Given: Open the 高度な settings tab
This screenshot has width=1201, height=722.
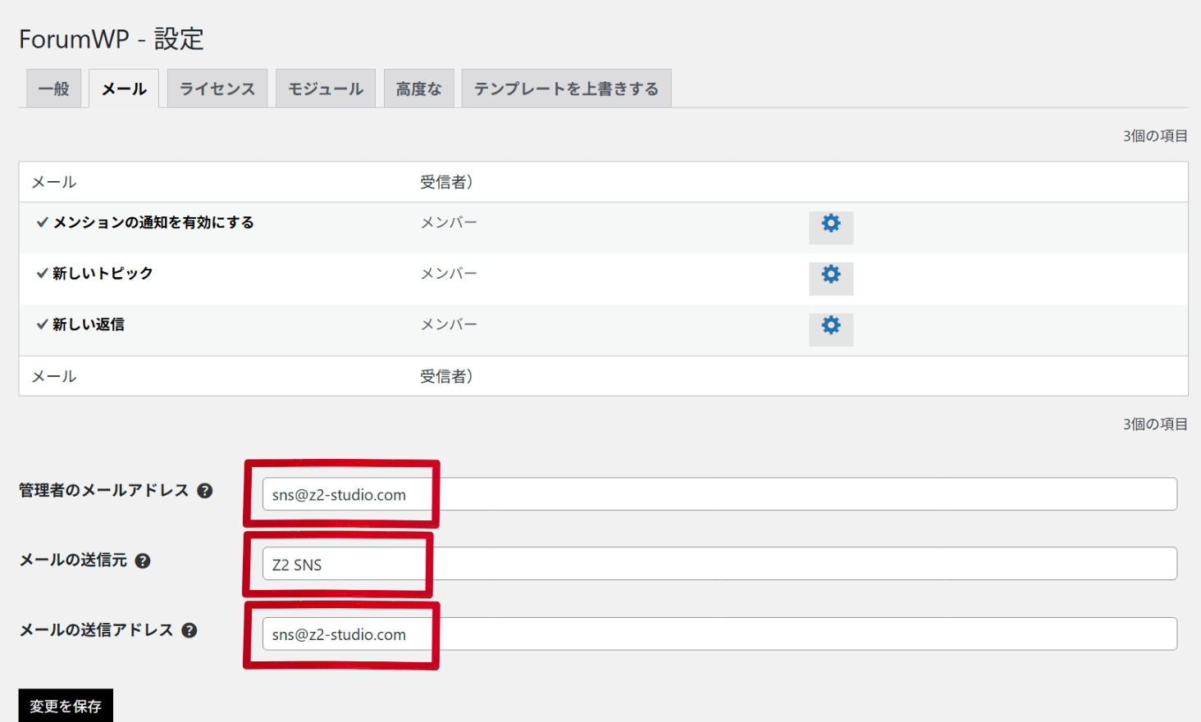Looking at the screenshot, I should tap(418, 89).
